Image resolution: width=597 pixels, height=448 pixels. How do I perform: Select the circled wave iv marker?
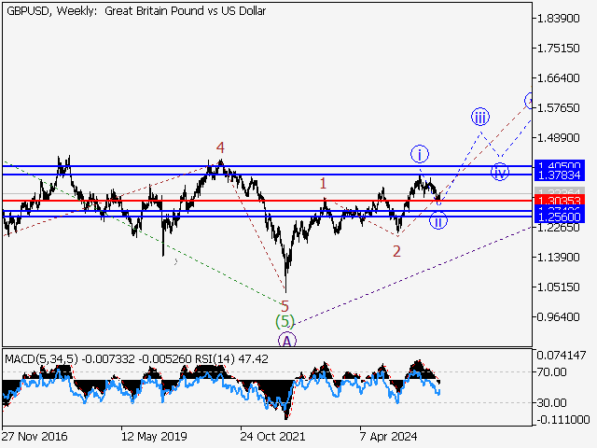[500, 171]
